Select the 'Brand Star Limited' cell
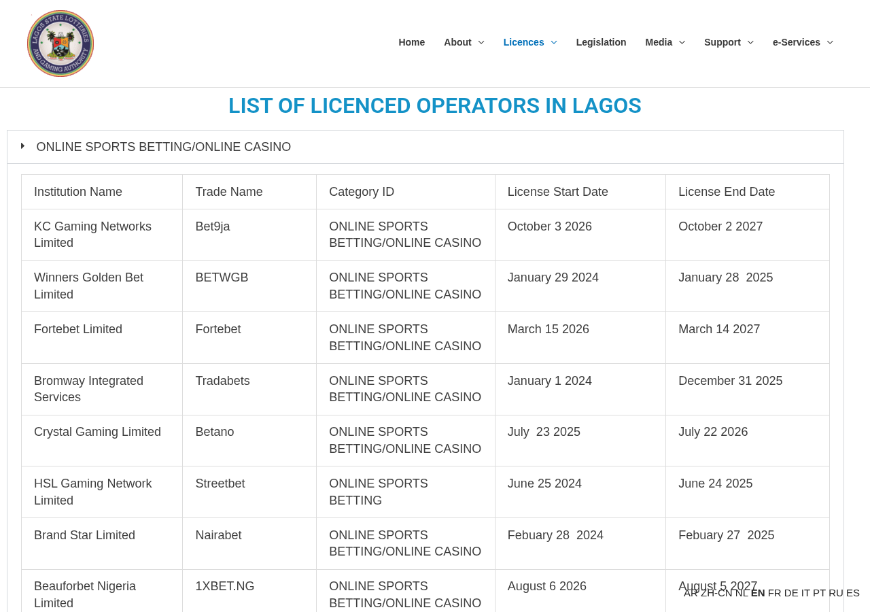The height and width of the screenshot is (612, 870). pos(102,543)
